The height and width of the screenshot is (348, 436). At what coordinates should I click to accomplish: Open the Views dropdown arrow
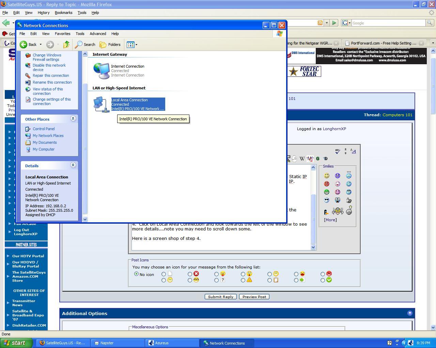point(136,45)
